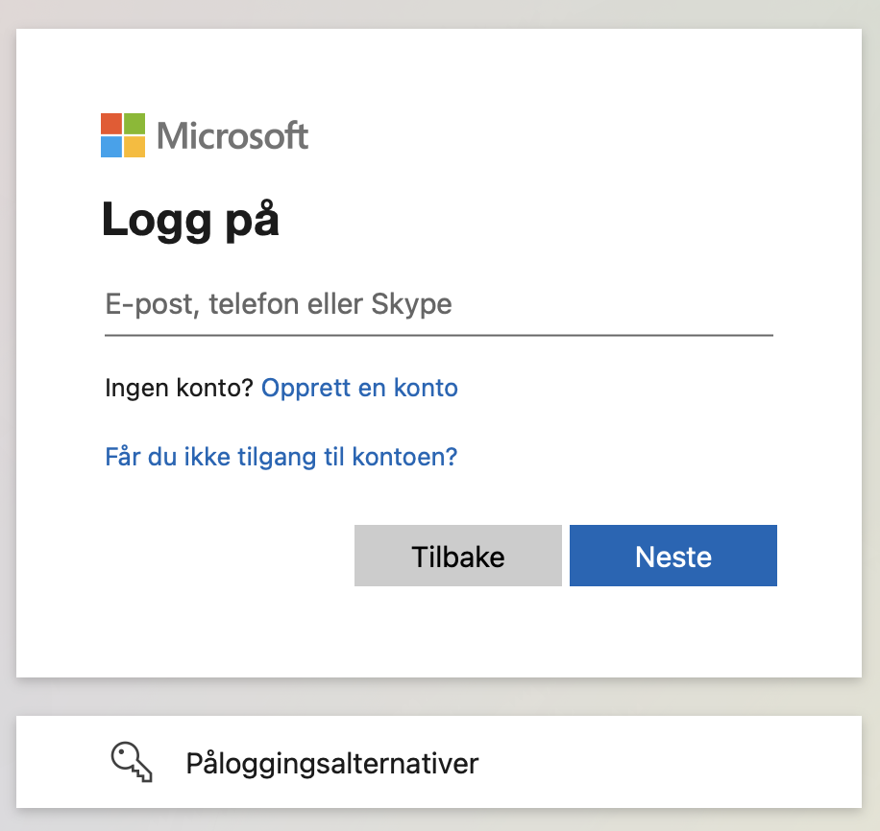Open the 'Opprett en konto' link
The height and width of the screenshot is (831, 880).
click(359, 388)
